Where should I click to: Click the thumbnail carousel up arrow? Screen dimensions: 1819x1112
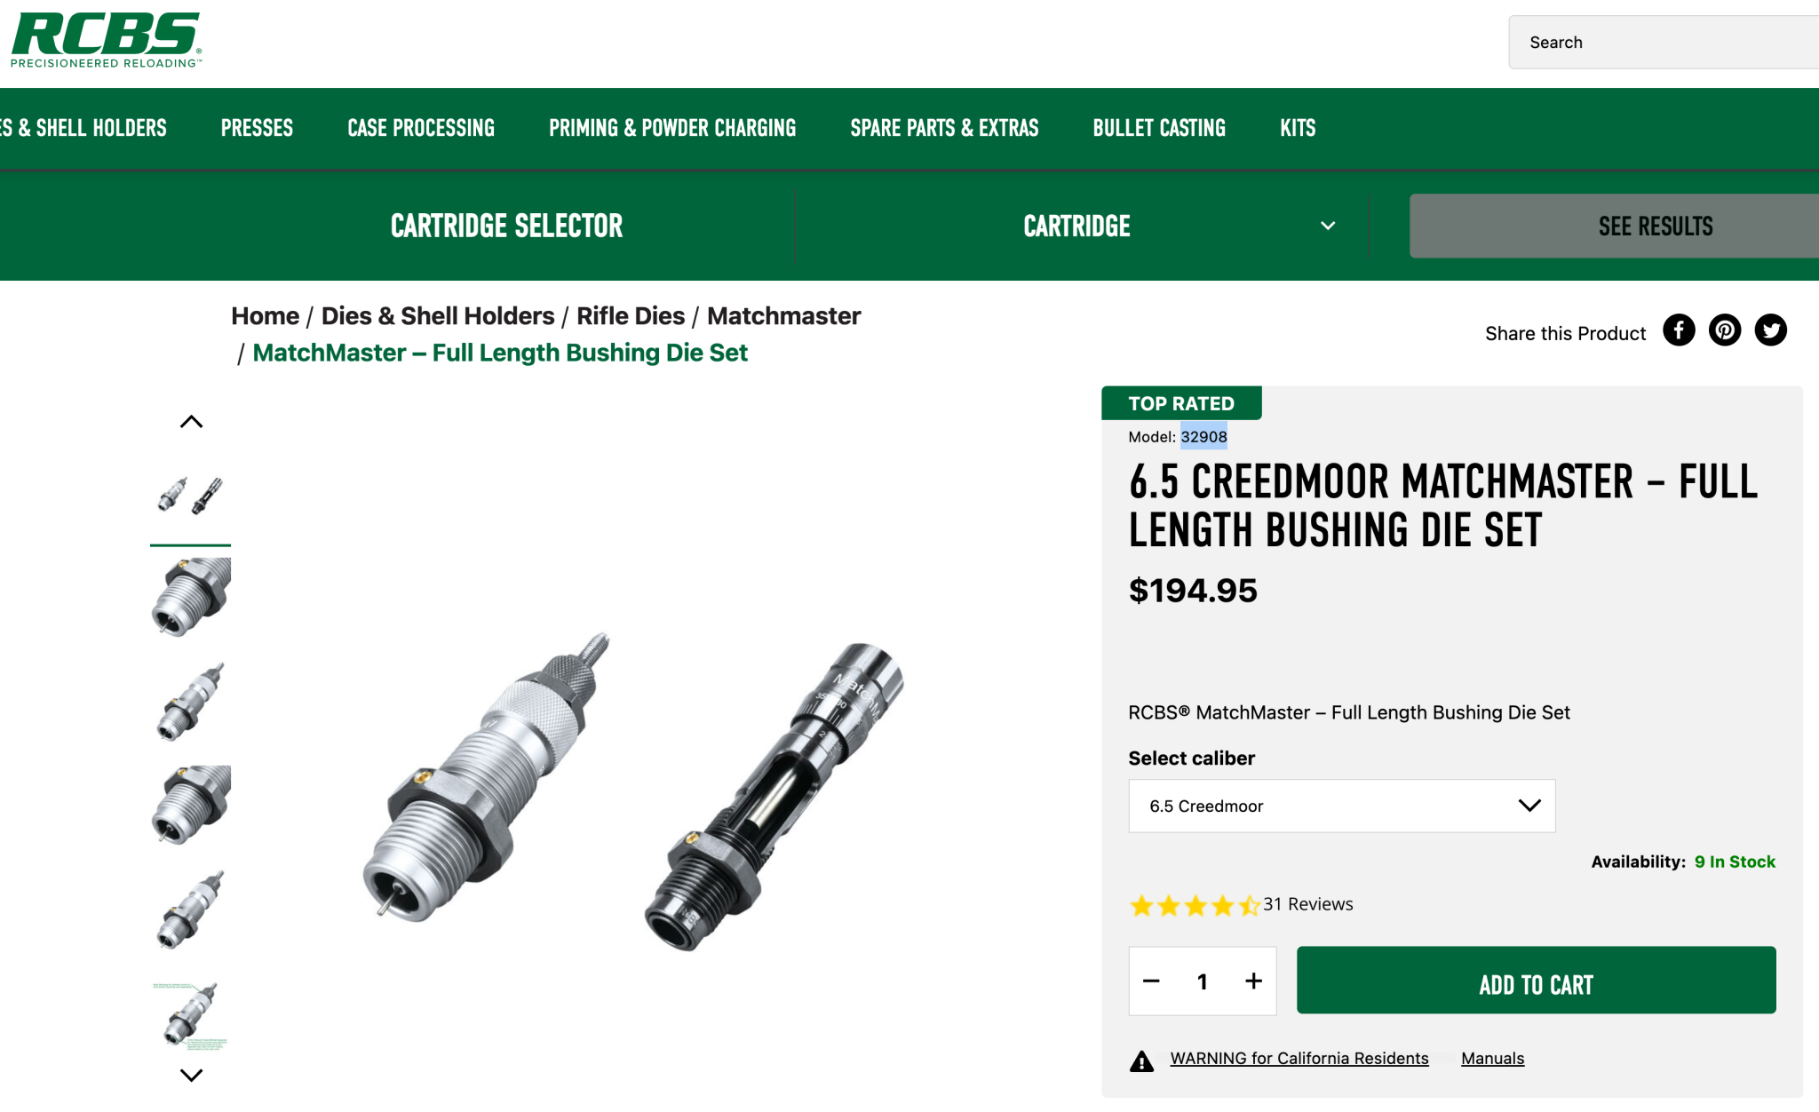[x=191, y=422]
